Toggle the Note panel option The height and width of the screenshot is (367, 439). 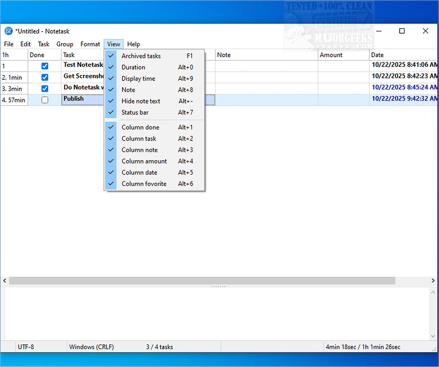[154, 90]
